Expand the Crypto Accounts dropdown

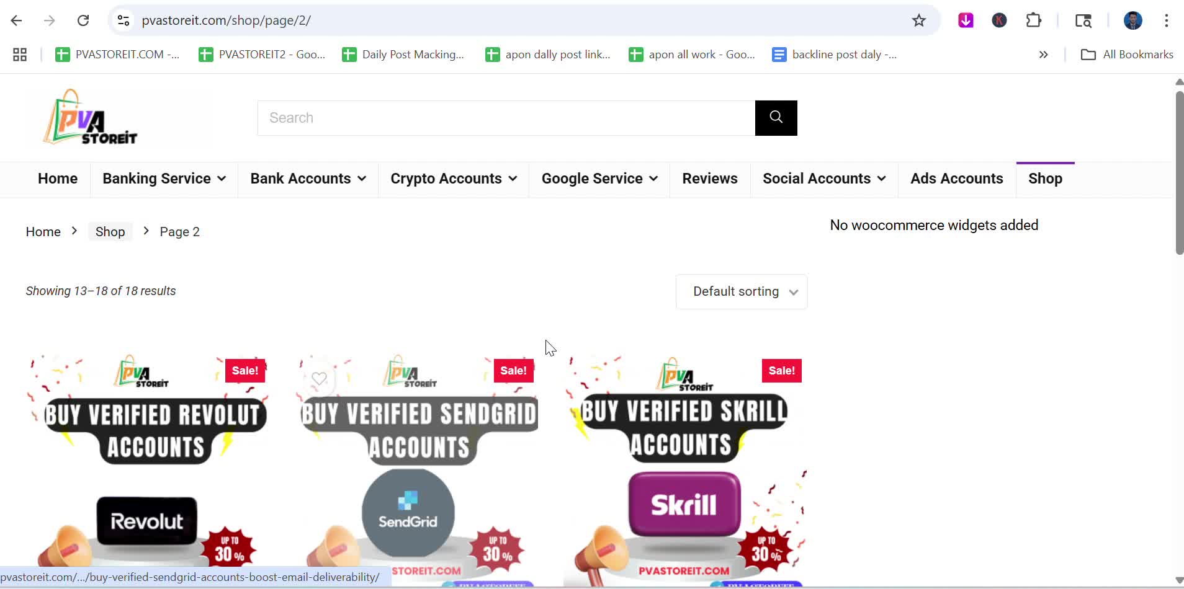tap(454, 179)
